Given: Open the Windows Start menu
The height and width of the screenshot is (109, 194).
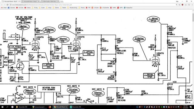Looking at the screenshot, I should click(2, 107).
